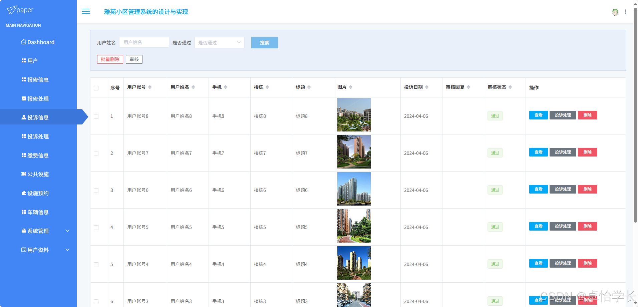Click 投诉处理 button for row 用户账号7
This screenshot has width=638, height=307.
[x=563, y=152]
